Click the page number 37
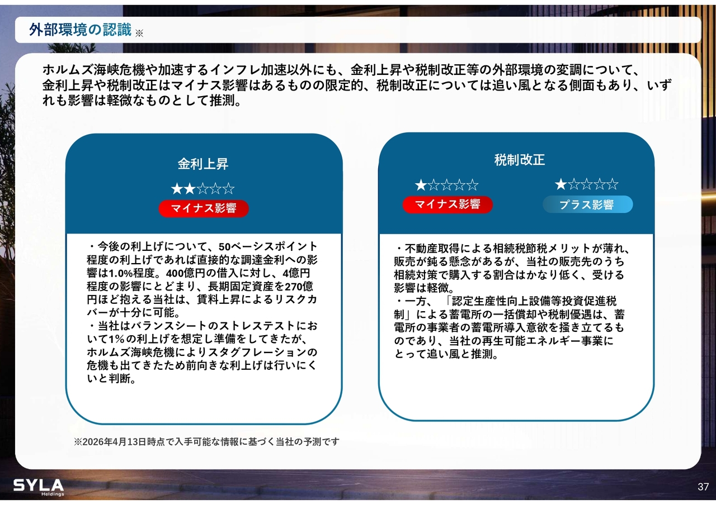716x505 pixels. (x=703, y=487)
